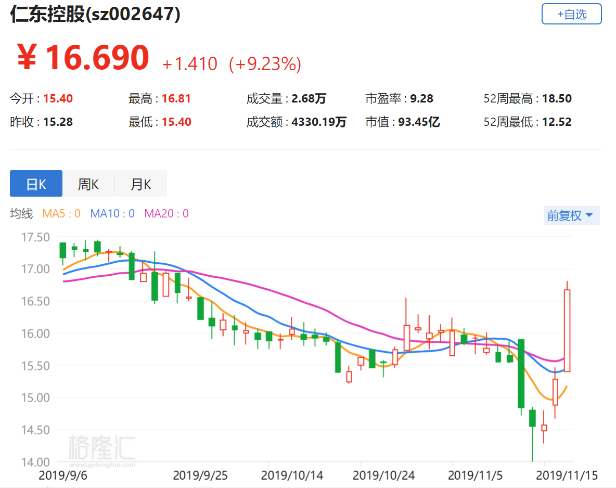Click the 2019/11/5 date axis label
This screenshot has height=488, width=616.
[x=476, y=476]
